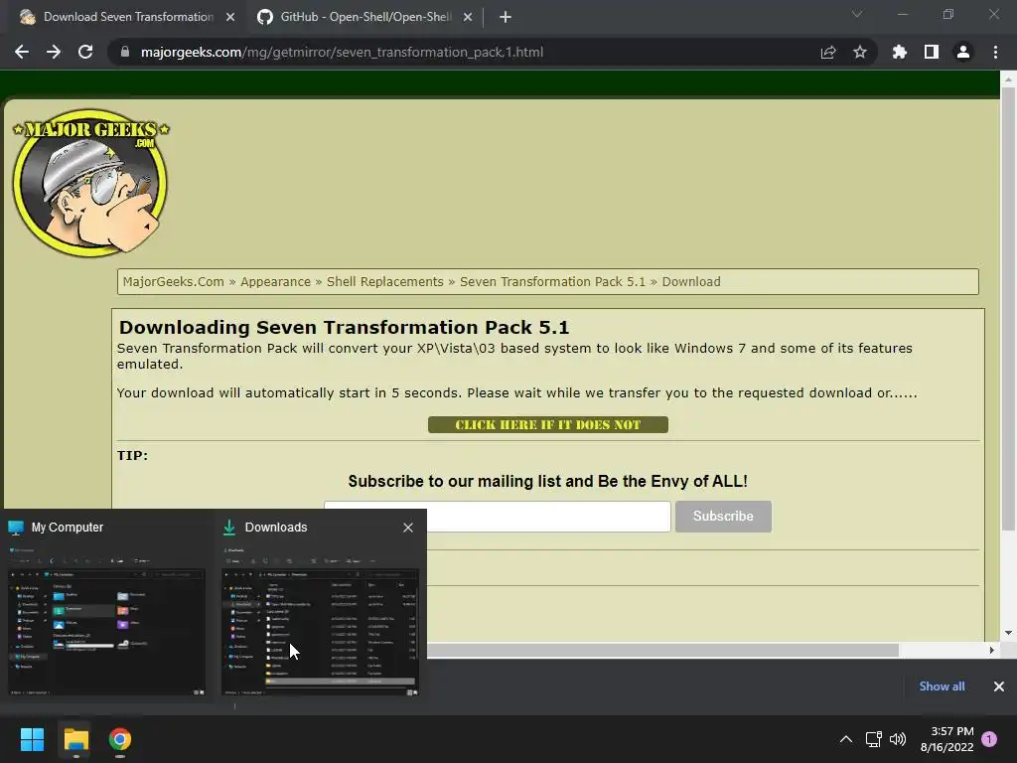Click the site lock icon in address bar

click(125, 52)
